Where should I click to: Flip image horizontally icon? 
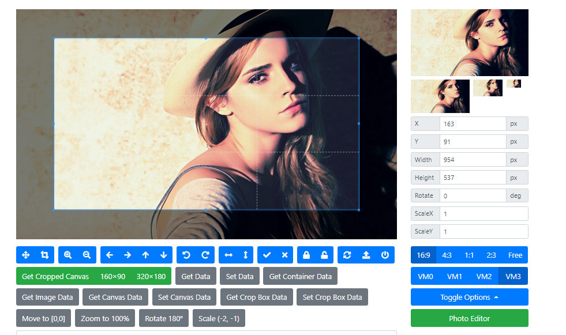(228, 255)
